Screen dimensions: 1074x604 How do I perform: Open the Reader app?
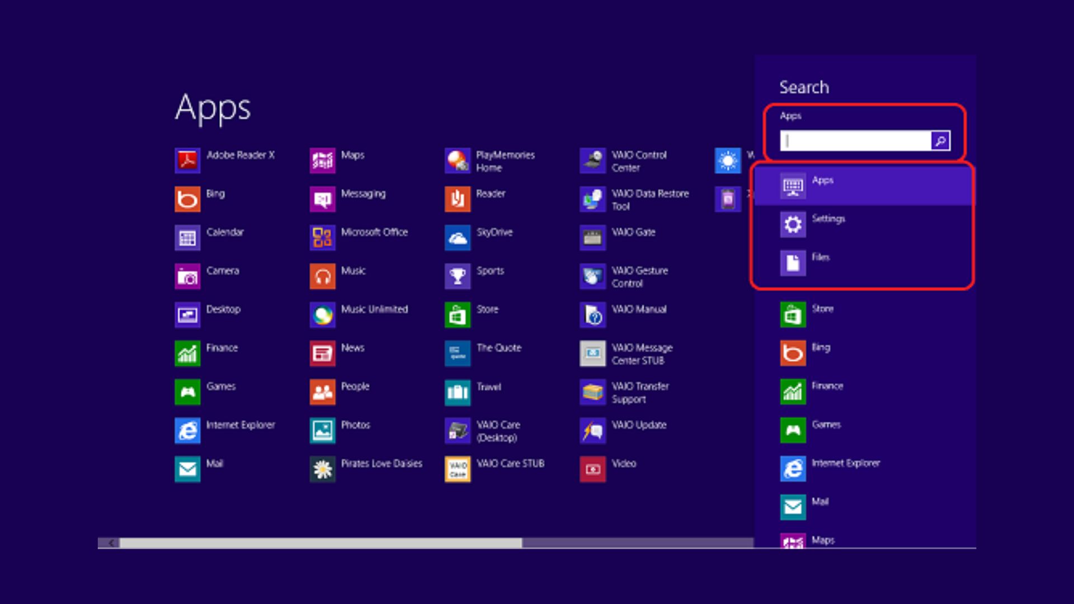click(458, 199)
